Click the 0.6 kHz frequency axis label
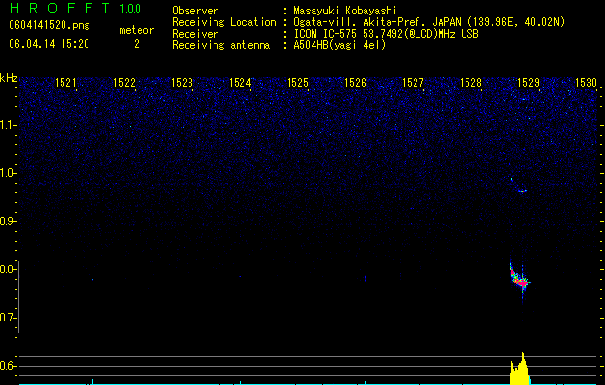This screenshot has height=385, width=605. pyautogui.click(x=9, y=366)
